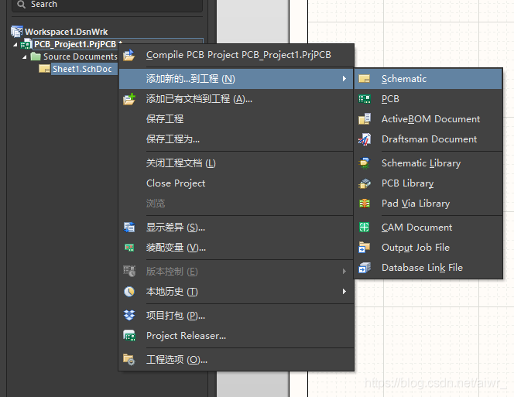Screen dimensions: 514x397
Task: Choose 保存工程为... menu entry
Action: (x=236, y=139)
